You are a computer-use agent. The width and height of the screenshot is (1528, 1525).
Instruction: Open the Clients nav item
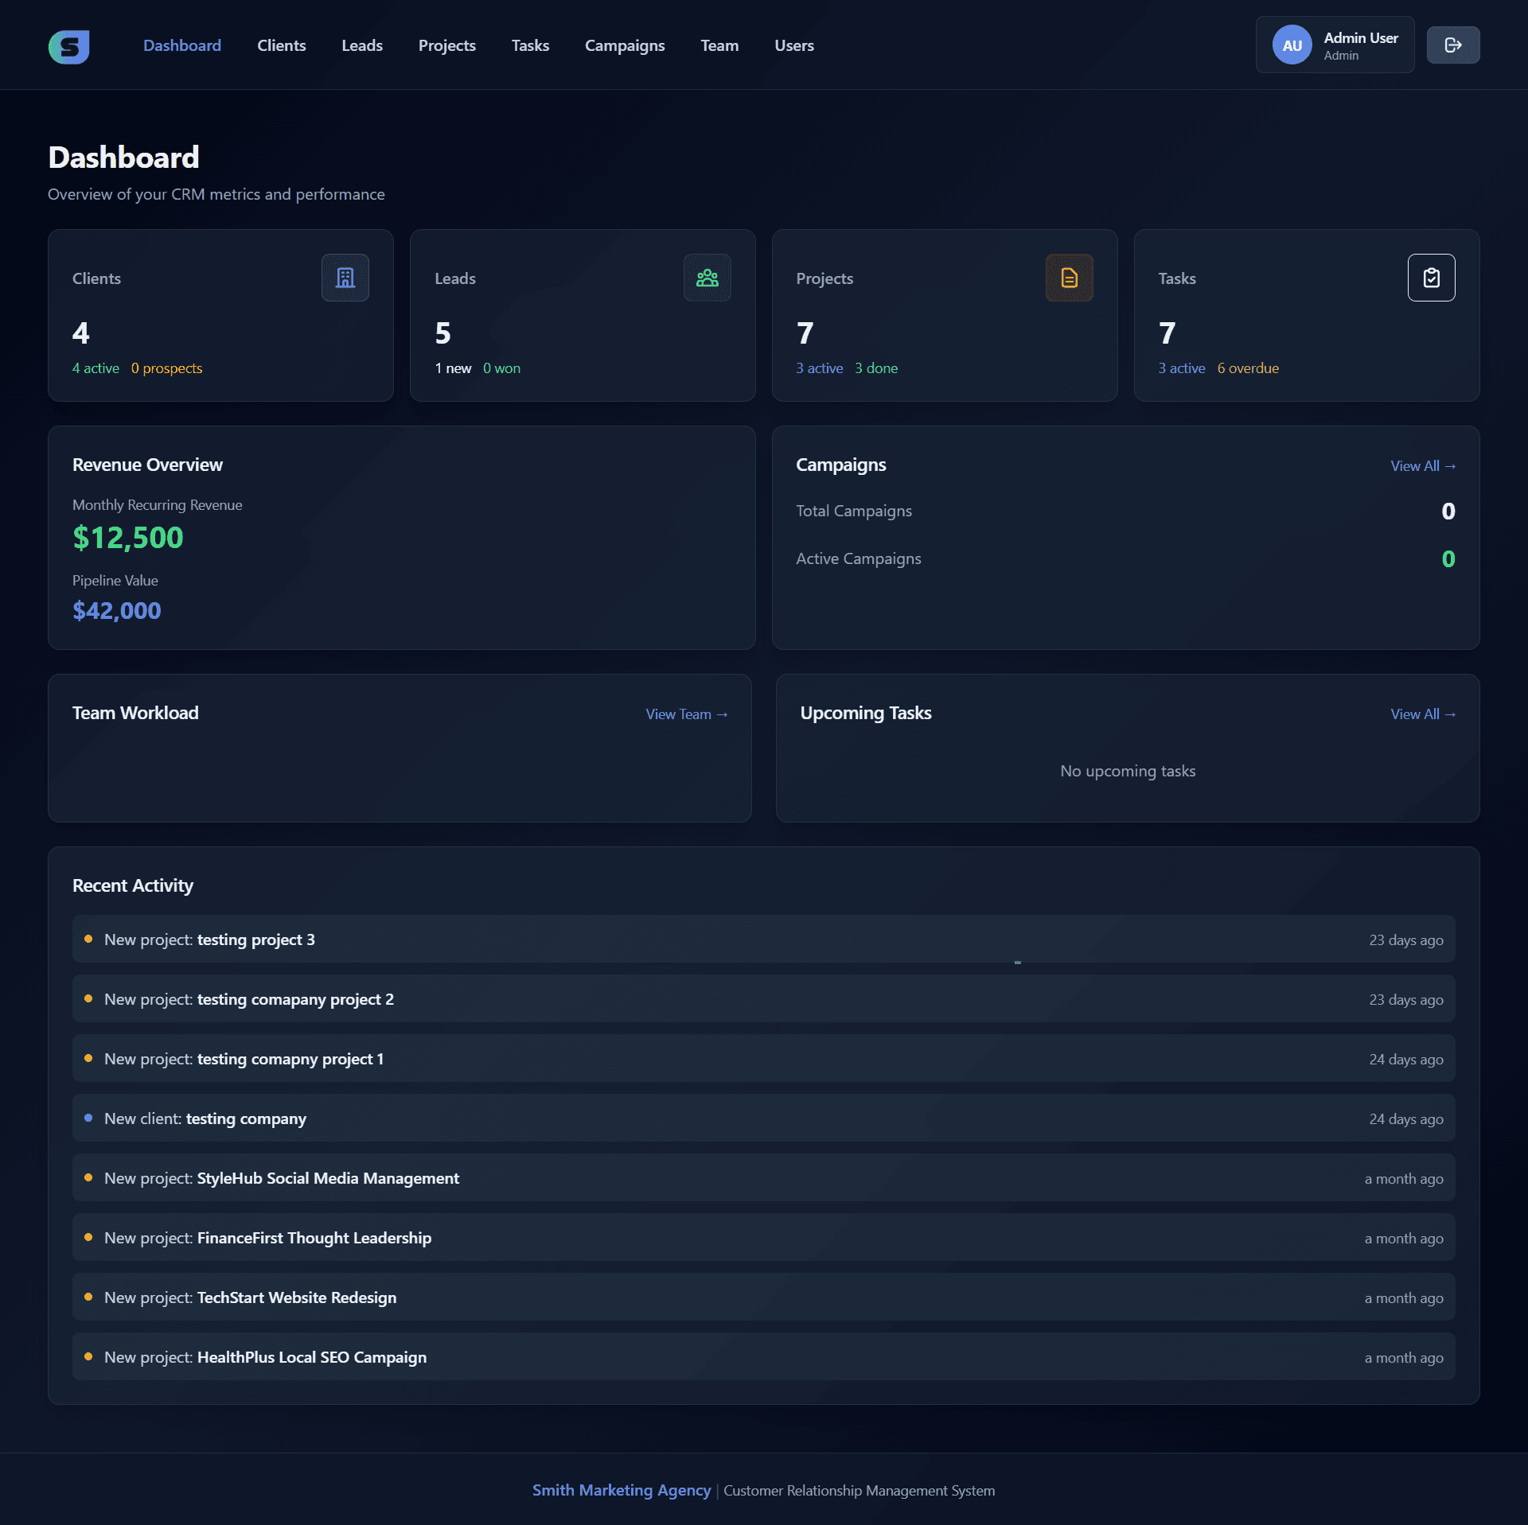[281, 45]
